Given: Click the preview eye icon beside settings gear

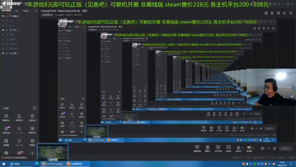Looking at the screenshot, I should [269, 148].
